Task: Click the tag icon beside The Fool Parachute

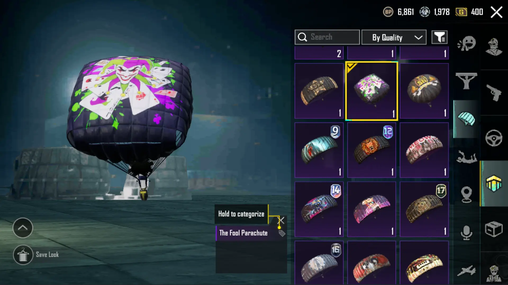Action: [282, 233]
